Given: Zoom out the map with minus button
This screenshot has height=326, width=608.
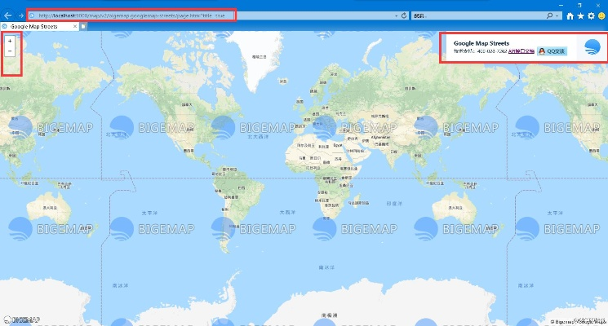Looking at the screenshot, I should [x=10, y=51].
